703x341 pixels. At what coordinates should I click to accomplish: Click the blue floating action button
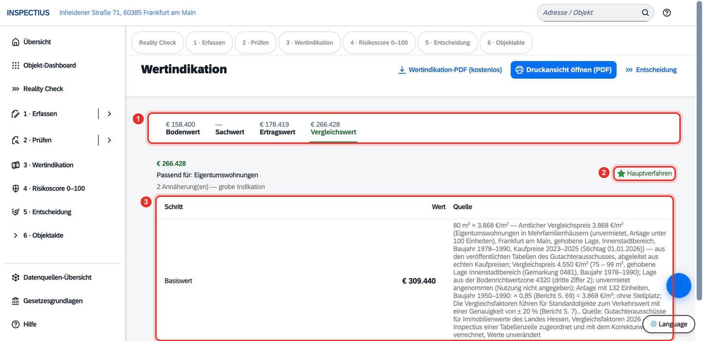click(679, 285)
